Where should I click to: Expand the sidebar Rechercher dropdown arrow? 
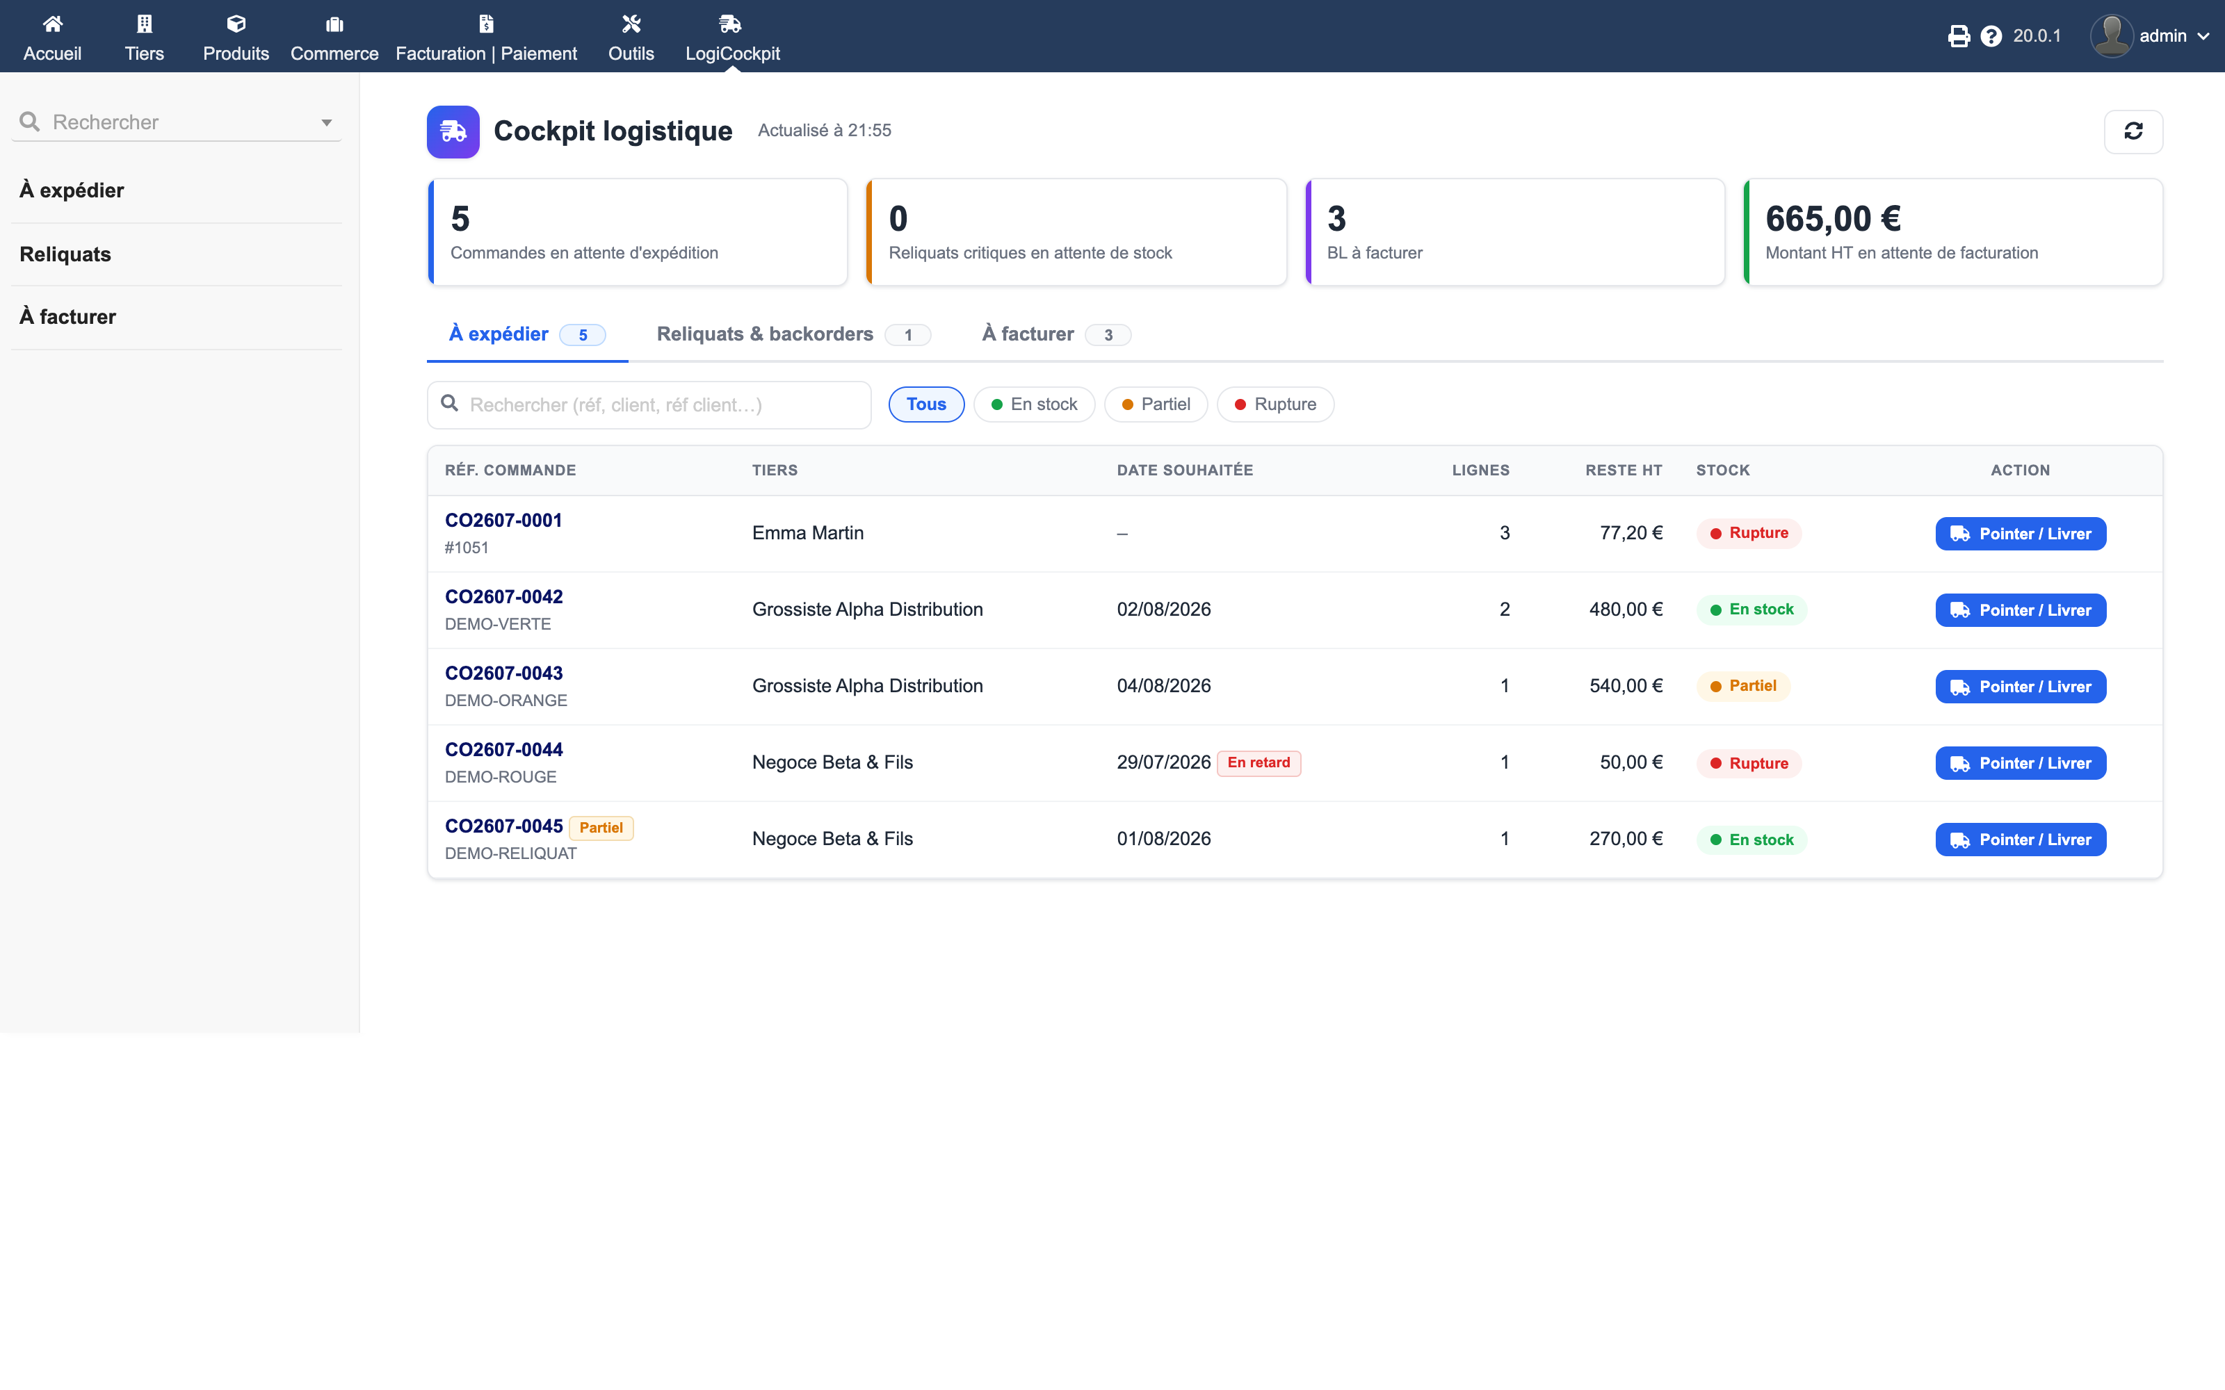(326, 122)
